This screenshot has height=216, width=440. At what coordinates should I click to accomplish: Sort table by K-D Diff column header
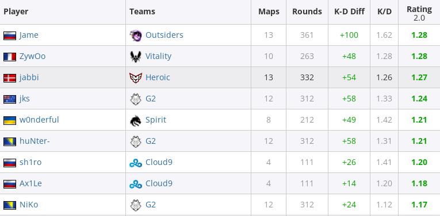click(349, 11)
